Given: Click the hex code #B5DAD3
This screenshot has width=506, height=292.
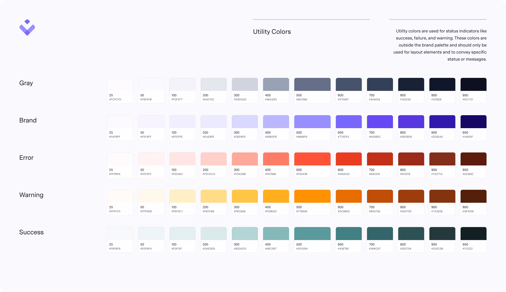Looking at the screenshot, I should pos(240,249).
